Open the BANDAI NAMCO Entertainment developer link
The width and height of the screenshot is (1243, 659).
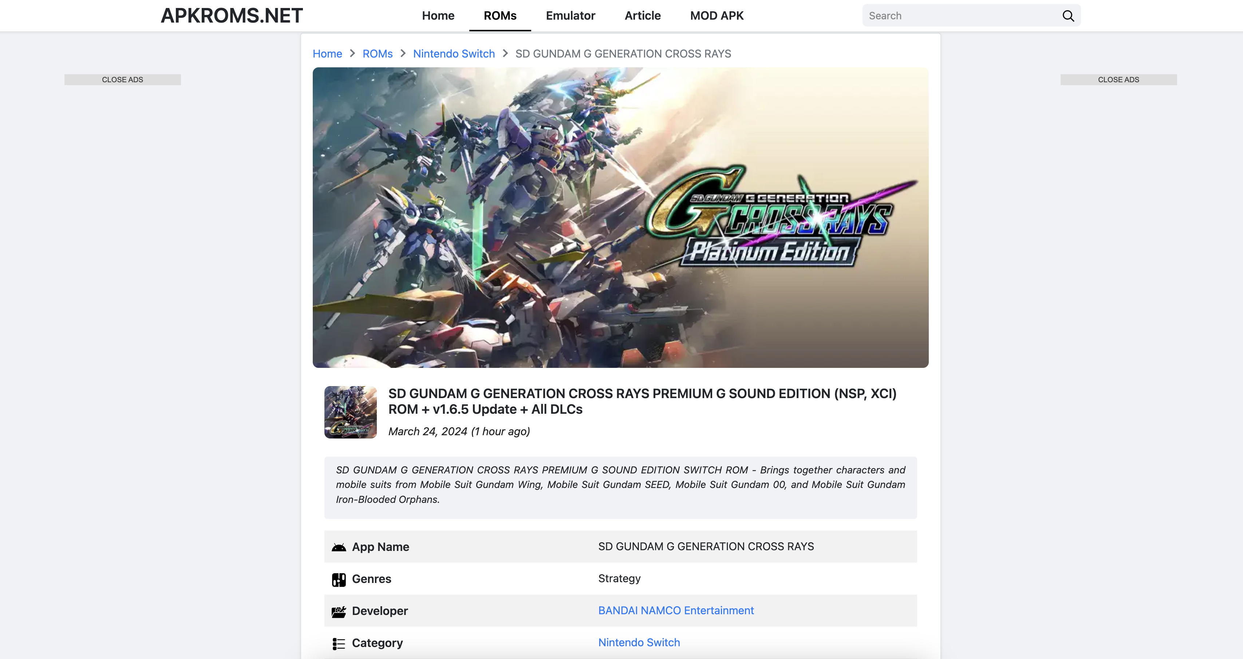675,610
